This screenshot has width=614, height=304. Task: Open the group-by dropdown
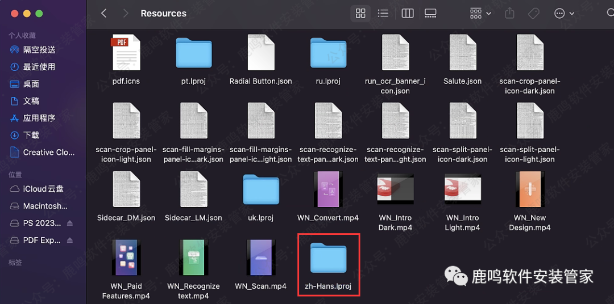pos(480,14)
